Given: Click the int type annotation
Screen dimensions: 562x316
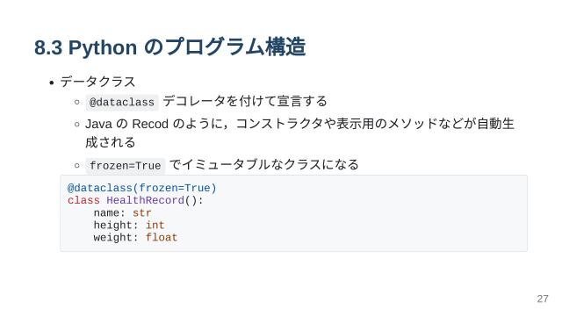Looking at the screenshot, I should [155, 226].
